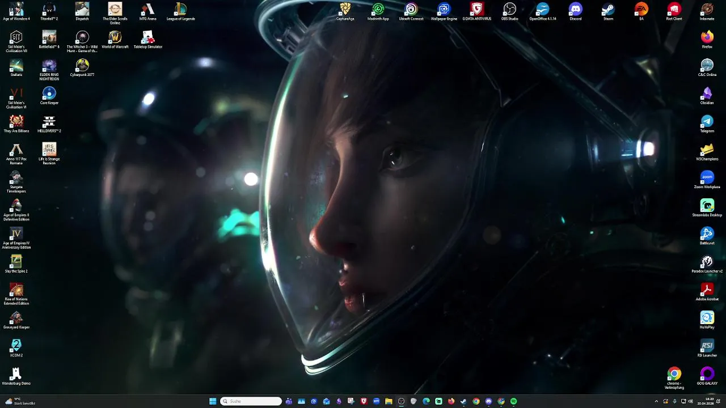This screenshot has height=408, width=726.
Task: Click the Tabletop Simulator icon
Action: 148,40
